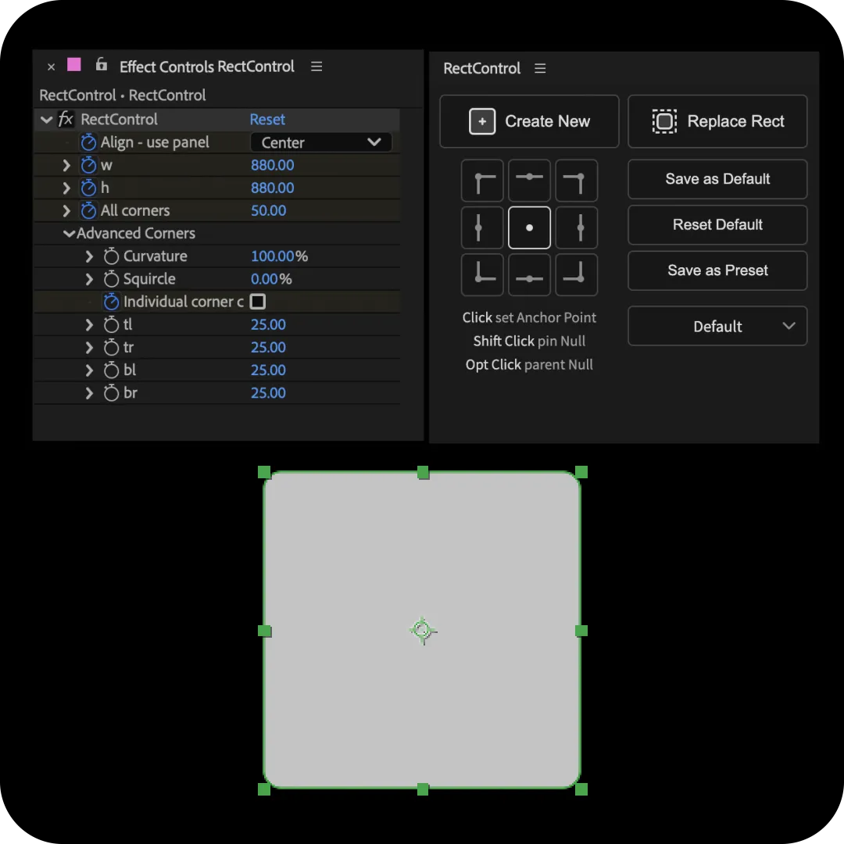The image size is (844, 844).
Task: Toggle stopwatch for w property
Action: point(88,165)
